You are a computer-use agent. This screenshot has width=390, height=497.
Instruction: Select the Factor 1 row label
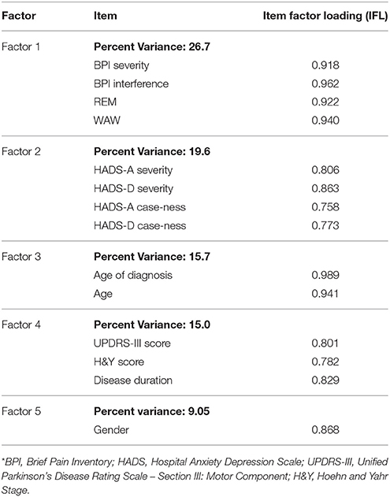click(21, 46)
